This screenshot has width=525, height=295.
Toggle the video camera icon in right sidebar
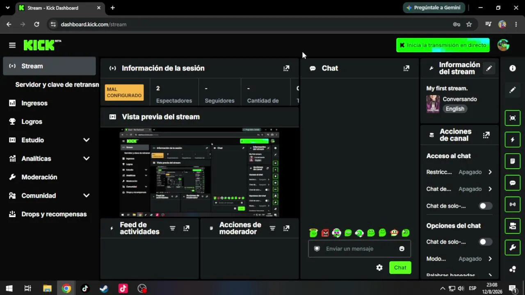513,226
